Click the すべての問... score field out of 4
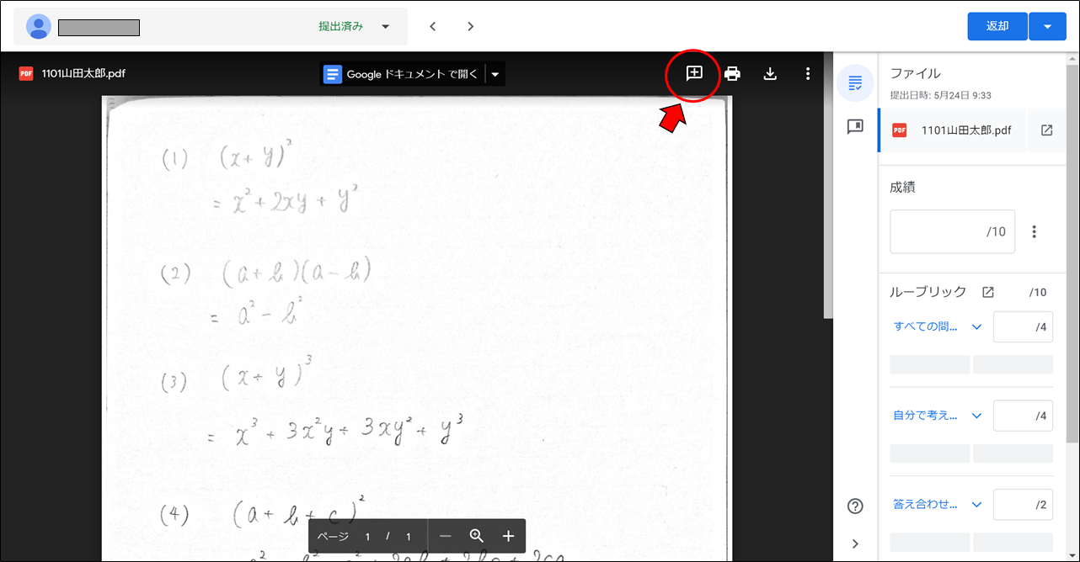 click(x=1023, y=326)
